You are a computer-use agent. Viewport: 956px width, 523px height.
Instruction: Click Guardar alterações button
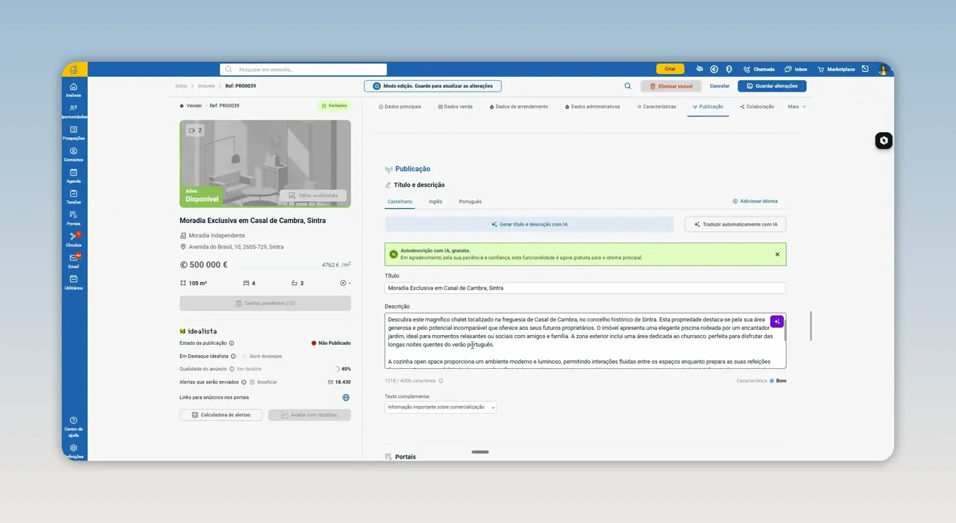click(772, 86)
